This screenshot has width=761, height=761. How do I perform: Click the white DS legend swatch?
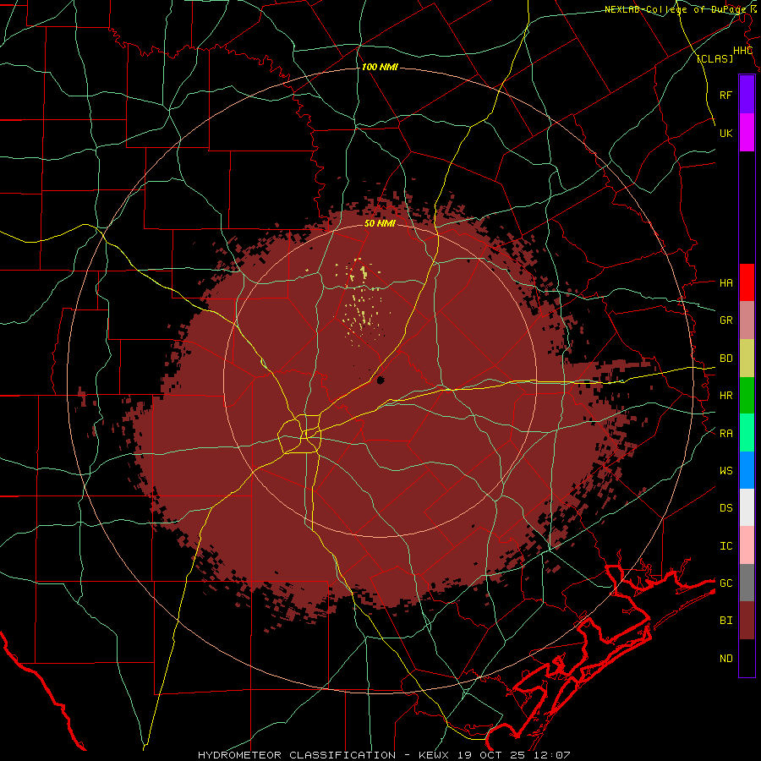pyautogui.click(x=747, y=507)
